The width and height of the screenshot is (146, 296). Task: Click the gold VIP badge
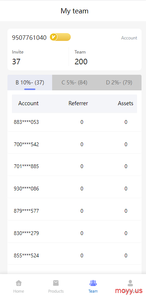point(60,37)
